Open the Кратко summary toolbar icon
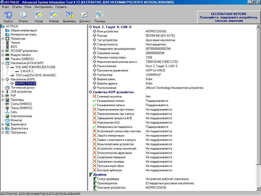Viewport: 261px width, 196px height. [x=8, y=17]
